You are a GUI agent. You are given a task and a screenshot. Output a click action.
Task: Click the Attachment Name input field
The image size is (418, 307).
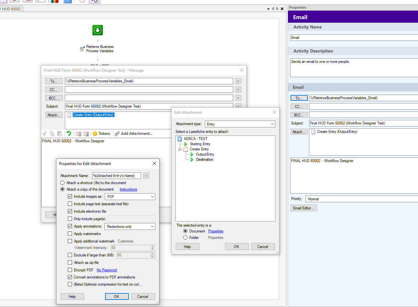116,176
